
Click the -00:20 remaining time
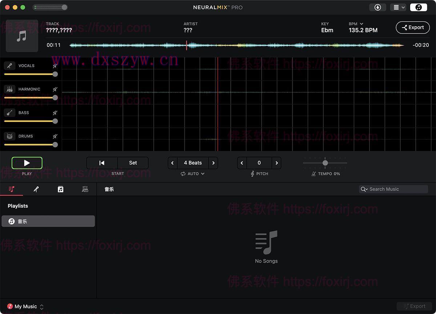click(x=421, y=45)
